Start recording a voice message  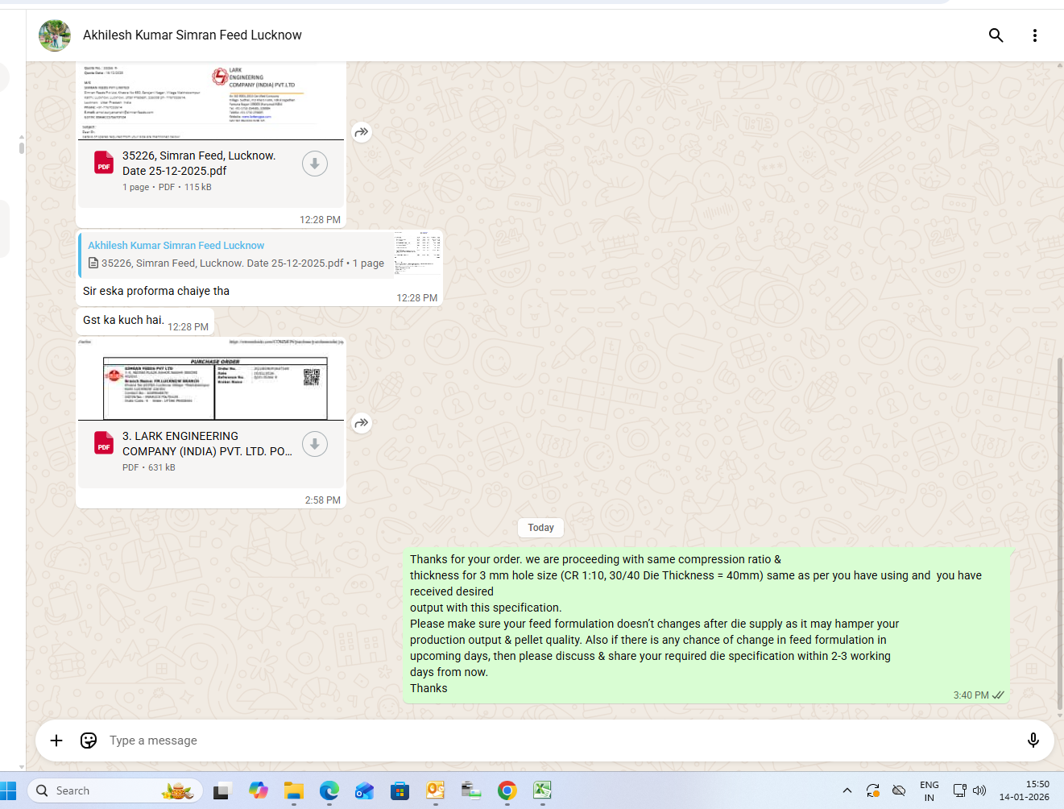coord(1033,741)
